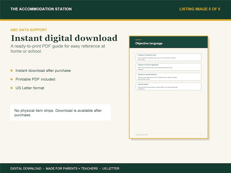
Task: Click the 'No physical item ships' note box
Action: [x=61, y=112]
